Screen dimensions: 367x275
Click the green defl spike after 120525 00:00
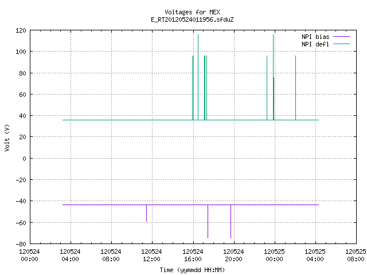click(x=296, y=88)
